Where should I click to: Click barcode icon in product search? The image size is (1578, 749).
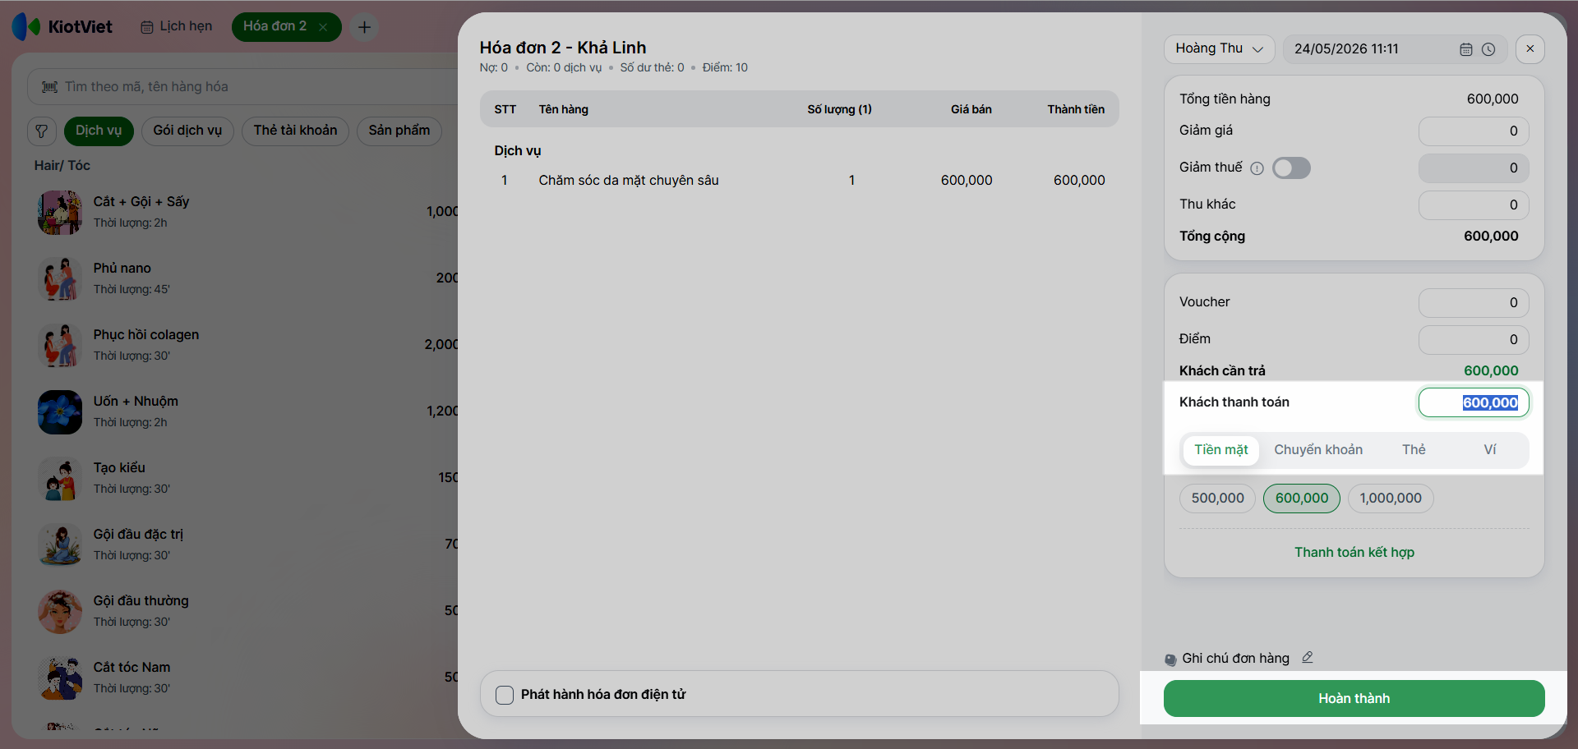coord(50,87)
